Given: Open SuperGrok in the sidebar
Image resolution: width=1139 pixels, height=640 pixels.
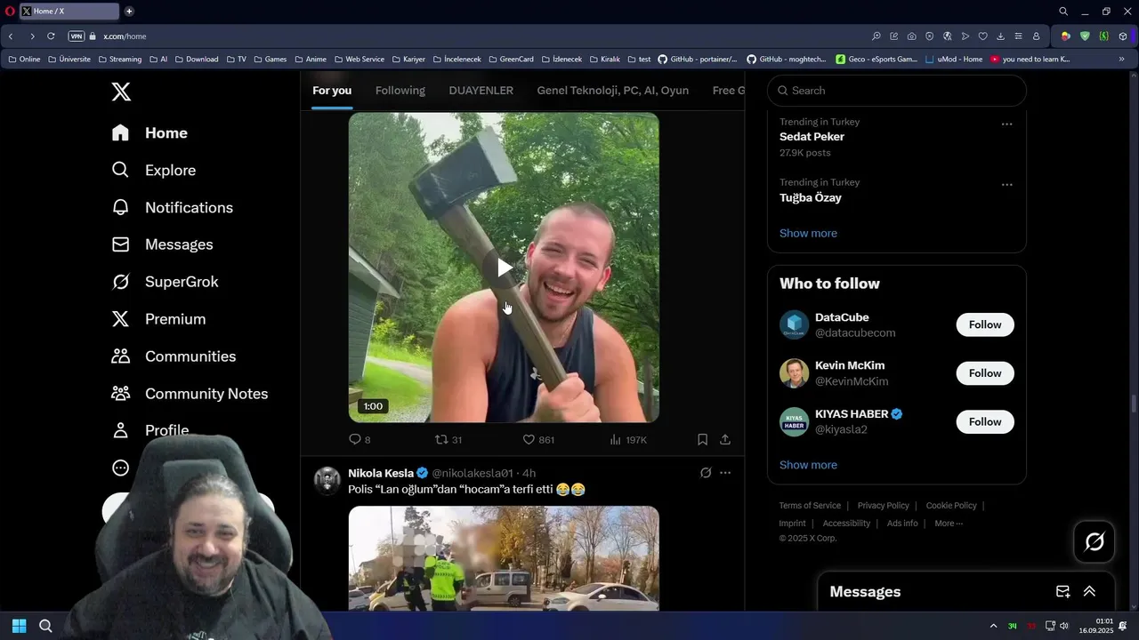Looking at the screenshot, I should [x=165, y=282].
